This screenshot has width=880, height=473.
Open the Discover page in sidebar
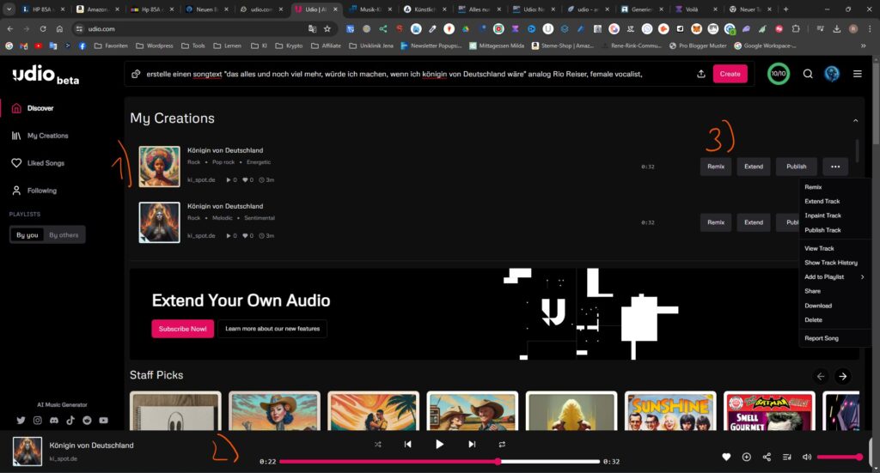click(40, 108)
